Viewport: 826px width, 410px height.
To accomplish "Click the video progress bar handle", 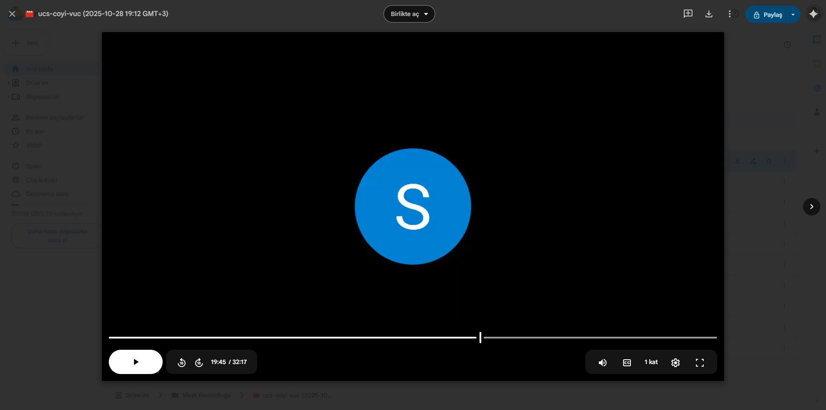I will pos(480,338).
